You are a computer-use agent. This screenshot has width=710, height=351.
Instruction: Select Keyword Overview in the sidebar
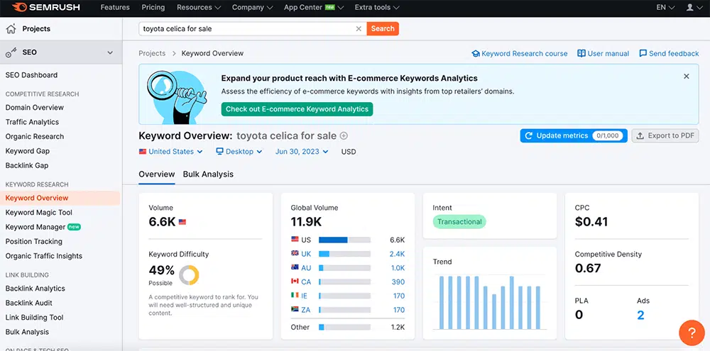tap(60, 198)
